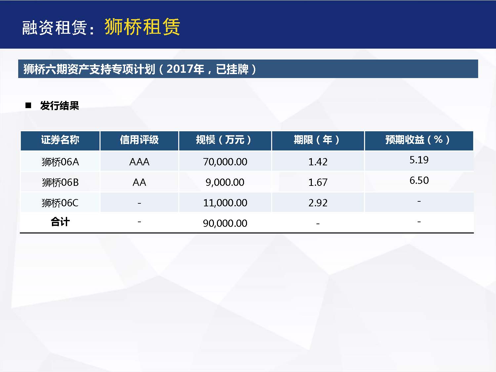
Task: Click the 合计 total row label
Action: click(60, 222)
